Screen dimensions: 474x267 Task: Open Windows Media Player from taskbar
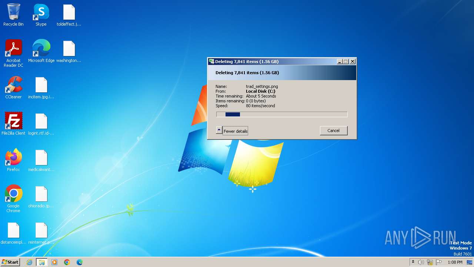click(x=54, y=262)
